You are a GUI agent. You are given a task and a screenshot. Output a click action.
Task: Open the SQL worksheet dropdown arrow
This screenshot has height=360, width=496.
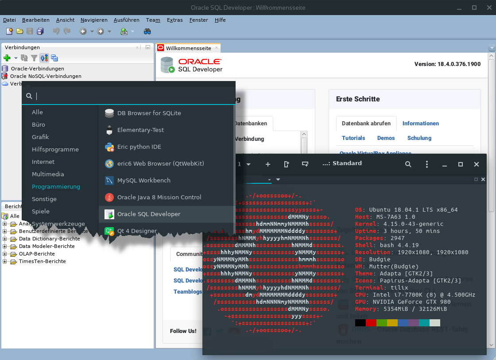coord(132,31)
